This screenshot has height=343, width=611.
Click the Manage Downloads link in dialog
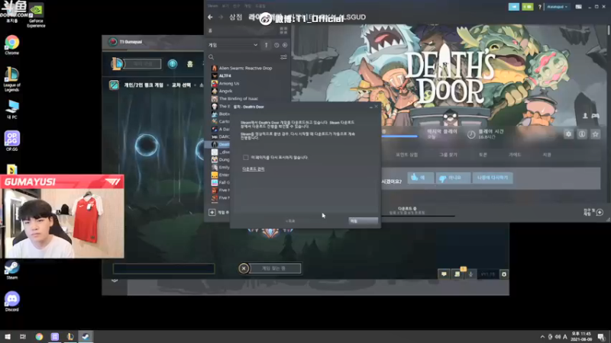pos(254,169)
